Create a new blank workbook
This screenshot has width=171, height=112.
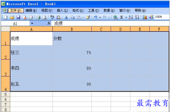coord(6,17)
